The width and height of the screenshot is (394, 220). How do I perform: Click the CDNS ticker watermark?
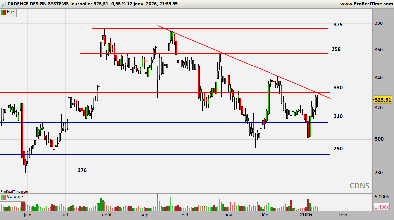(x=359, y=186)
